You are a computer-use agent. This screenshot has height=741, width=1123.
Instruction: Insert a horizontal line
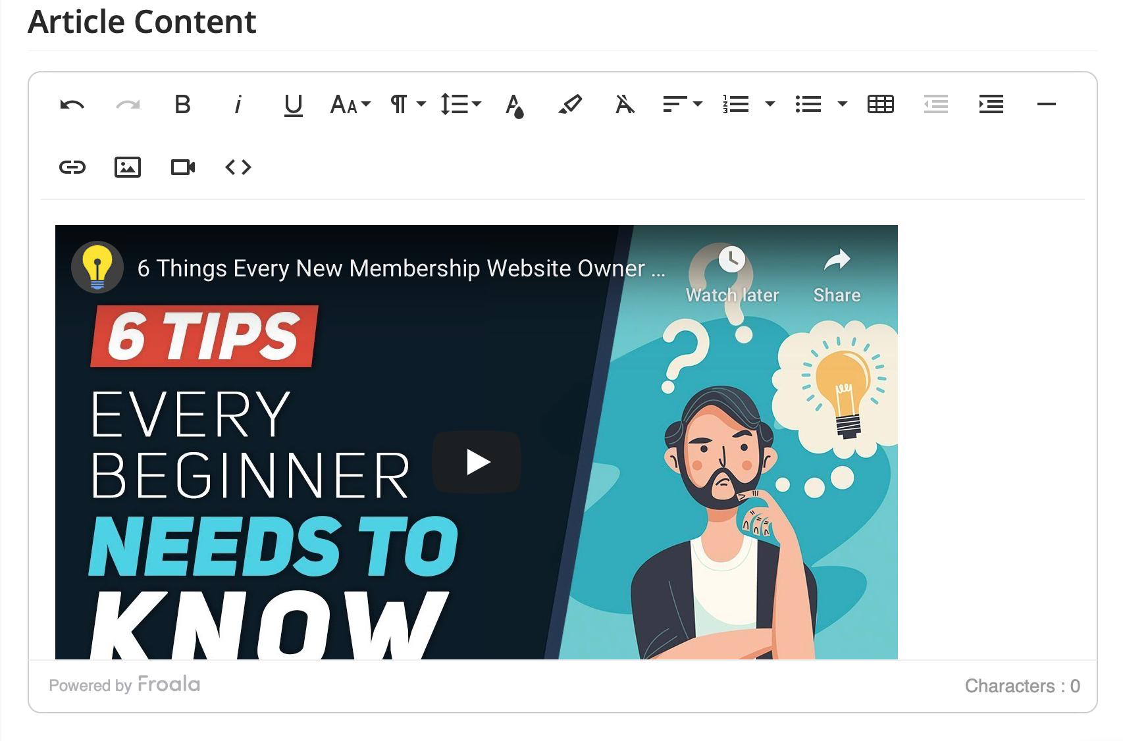tap(1046, 104)
